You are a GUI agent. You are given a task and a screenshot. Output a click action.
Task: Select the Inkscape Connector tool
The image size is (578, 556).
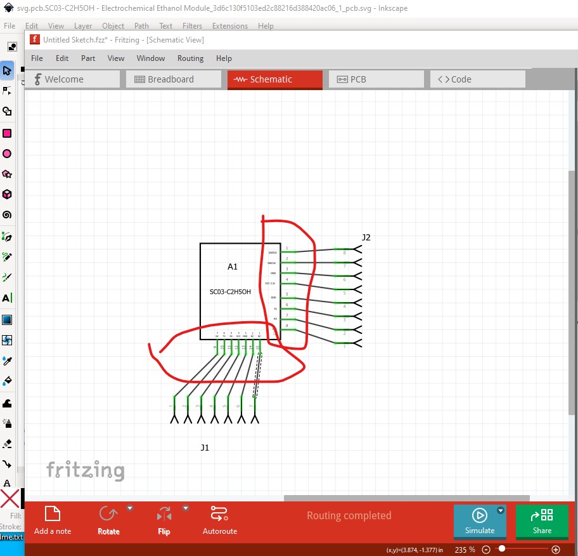pos(7,464)
